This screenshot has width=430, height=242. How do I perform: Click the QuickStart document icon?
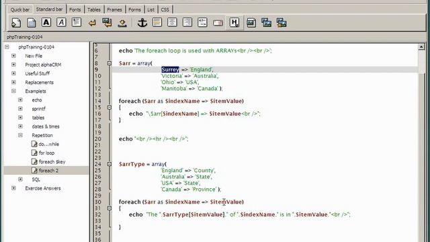click(x=16, y=23)
